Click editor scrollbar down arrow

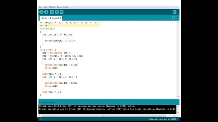(x=178, y=97)
